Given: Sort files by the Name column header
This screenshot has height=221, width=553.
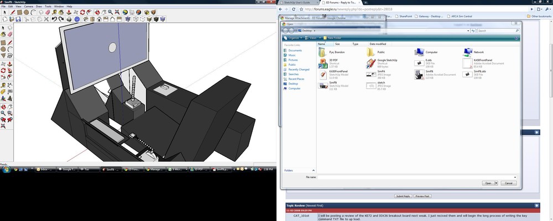Looking at the screenshot, I should [325, 44].
